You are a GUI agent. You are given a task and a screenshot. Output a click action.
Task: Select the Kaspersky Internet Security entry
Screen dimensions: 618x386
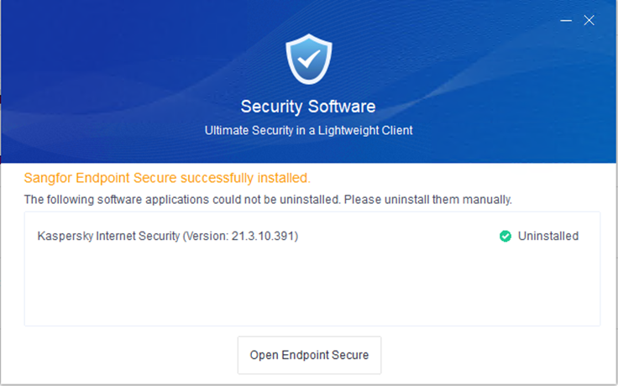168,237
